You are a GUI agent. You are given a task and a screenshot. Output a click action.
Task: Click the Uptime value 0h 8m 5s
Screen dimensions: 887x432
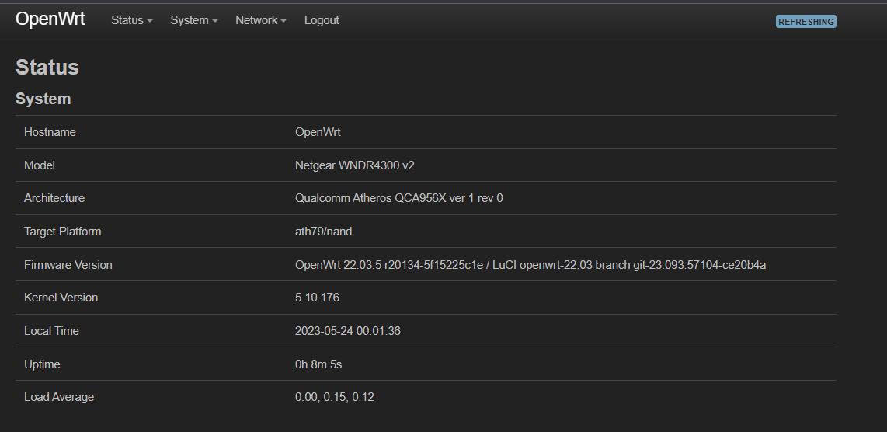pos(318,364)
